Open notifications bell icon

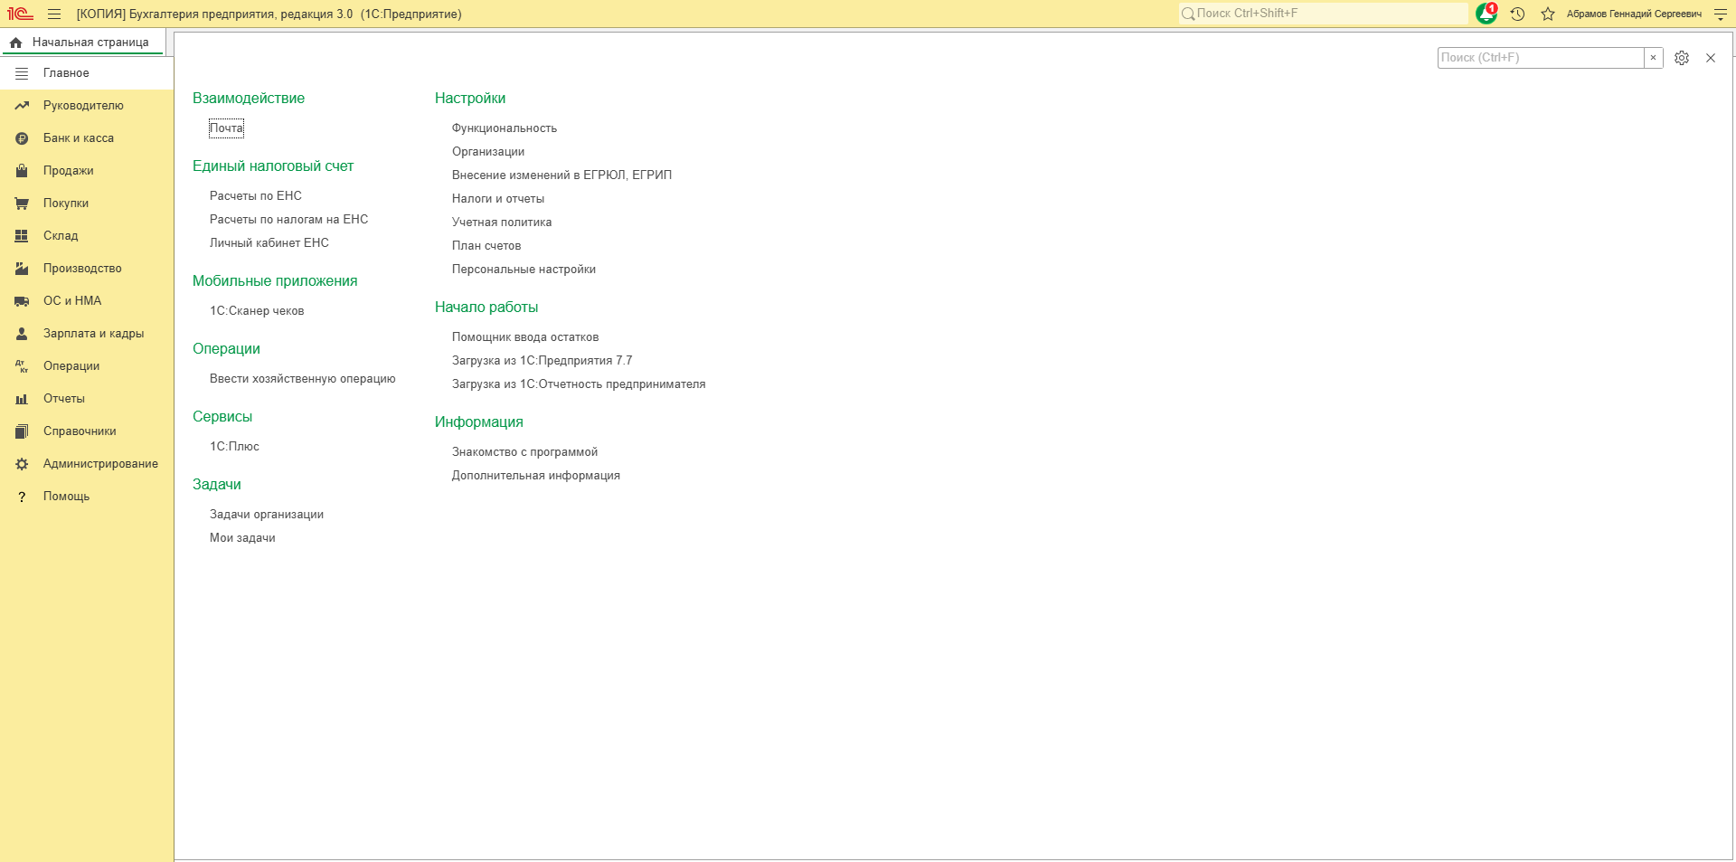pyautogui.click(x=1486, y=14)
